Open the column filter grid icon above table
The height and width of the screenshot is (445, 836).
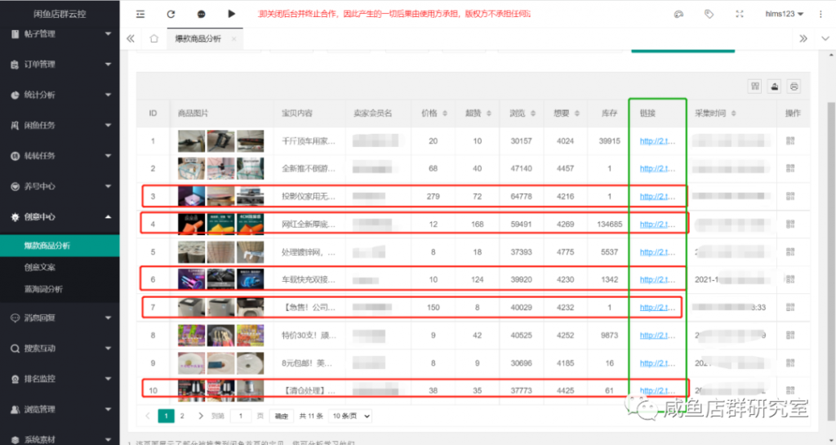click(x=754, y=87)
